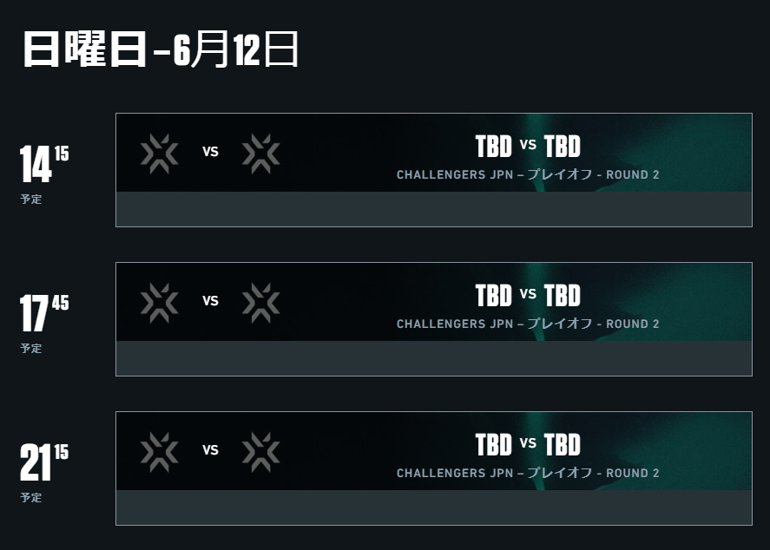Viewport: 770px width, 550px height.
Task: Click the 14:15 scheduled time label
Action: [44, 164]
